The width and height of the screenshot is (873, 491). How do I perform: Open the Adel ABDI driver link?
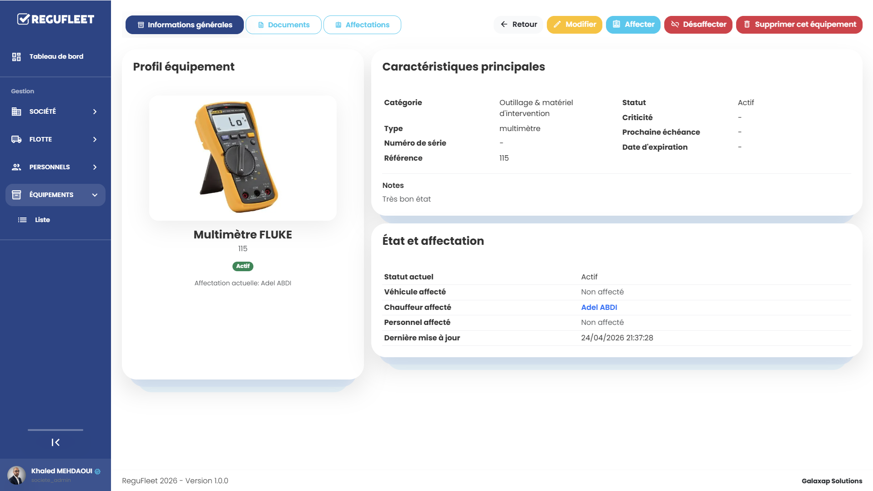599,307
